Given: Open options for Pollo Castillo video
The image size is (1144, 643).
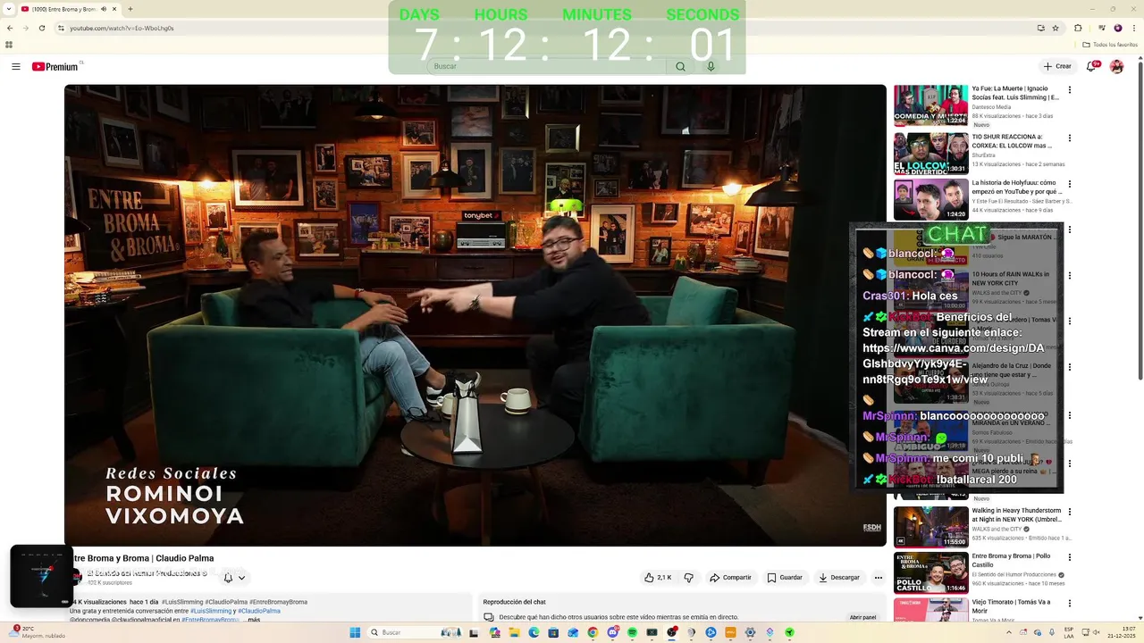Looking at the screenshot, I should click(x=1069, y=557).
